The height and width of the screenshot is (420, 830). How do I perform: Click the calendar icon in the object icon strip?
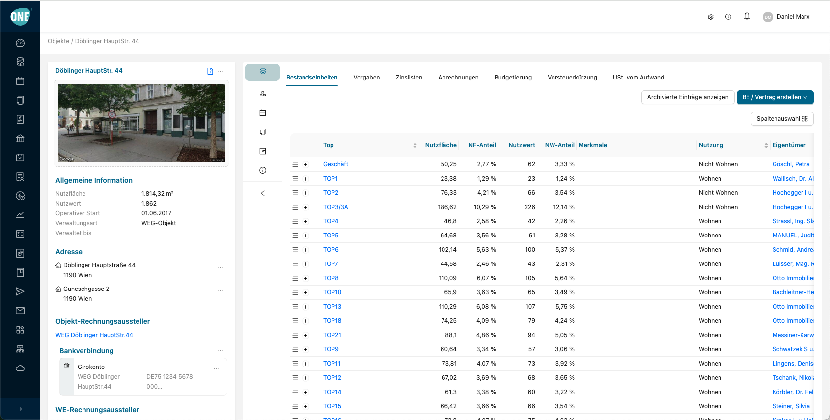[263, 113]
